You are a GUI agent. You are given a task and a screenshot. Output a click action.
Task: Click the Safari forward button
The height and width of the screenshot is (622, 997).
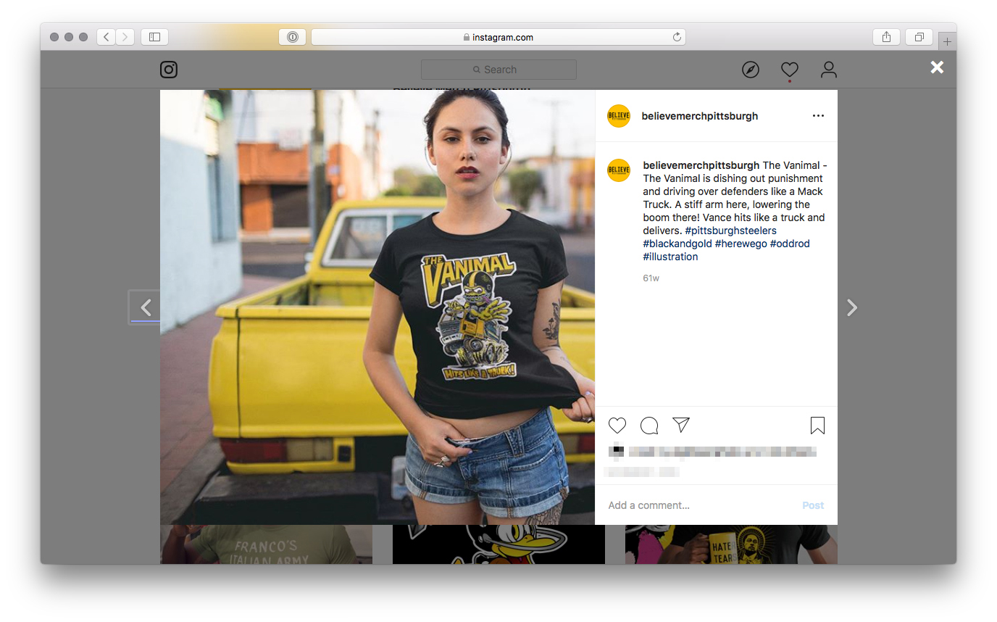point(125,37)
